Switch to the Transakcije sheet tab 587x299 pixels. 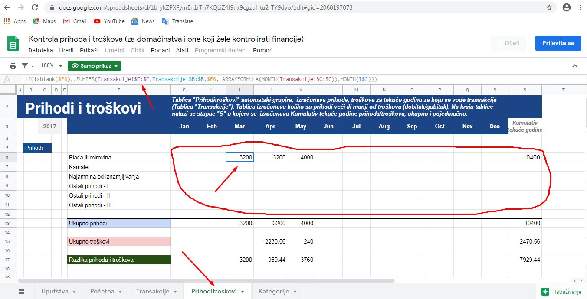pyautogui.click(x=152, y=291)
